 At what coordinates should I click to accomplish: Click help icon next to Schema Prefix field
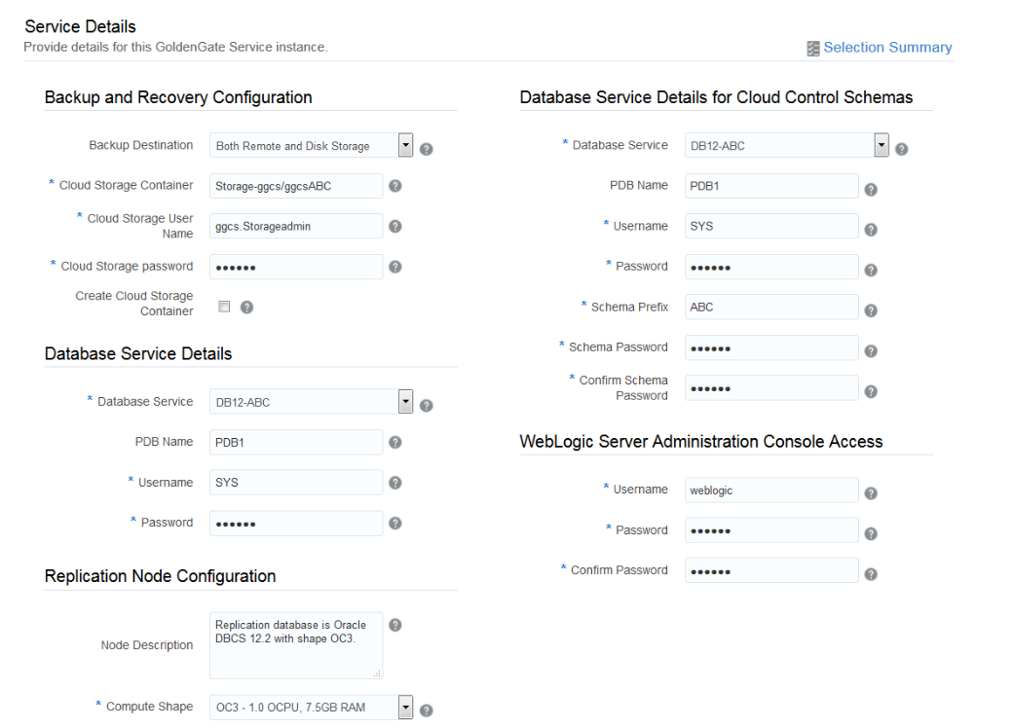[871, 310]
